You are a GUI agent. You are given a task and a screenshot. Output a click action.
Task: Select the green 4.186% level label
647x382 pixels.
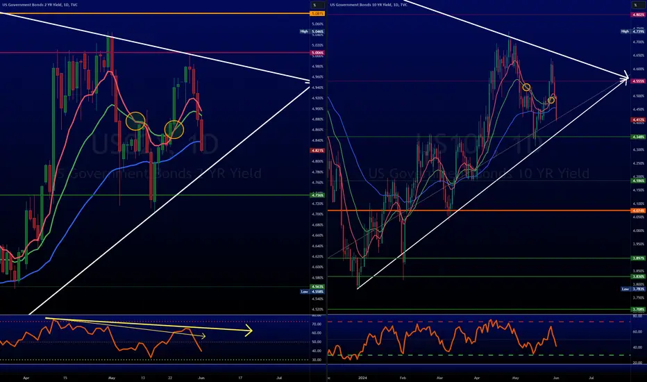639,181
